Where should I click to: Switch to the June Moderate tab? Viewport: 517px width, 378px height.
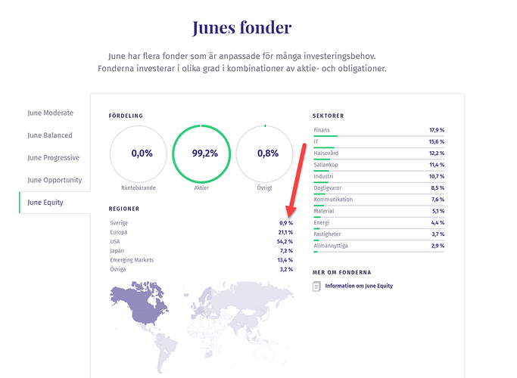[x=50, y=113]
